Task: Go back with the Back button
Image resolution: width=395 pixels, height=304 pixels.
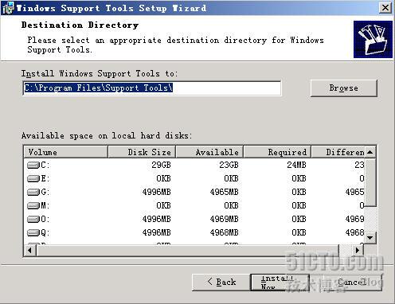Action: 221,283
